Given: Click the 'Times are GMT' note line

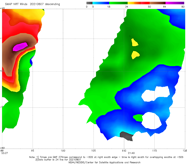Looking at the screenshot, I should (x=106, y=157).
